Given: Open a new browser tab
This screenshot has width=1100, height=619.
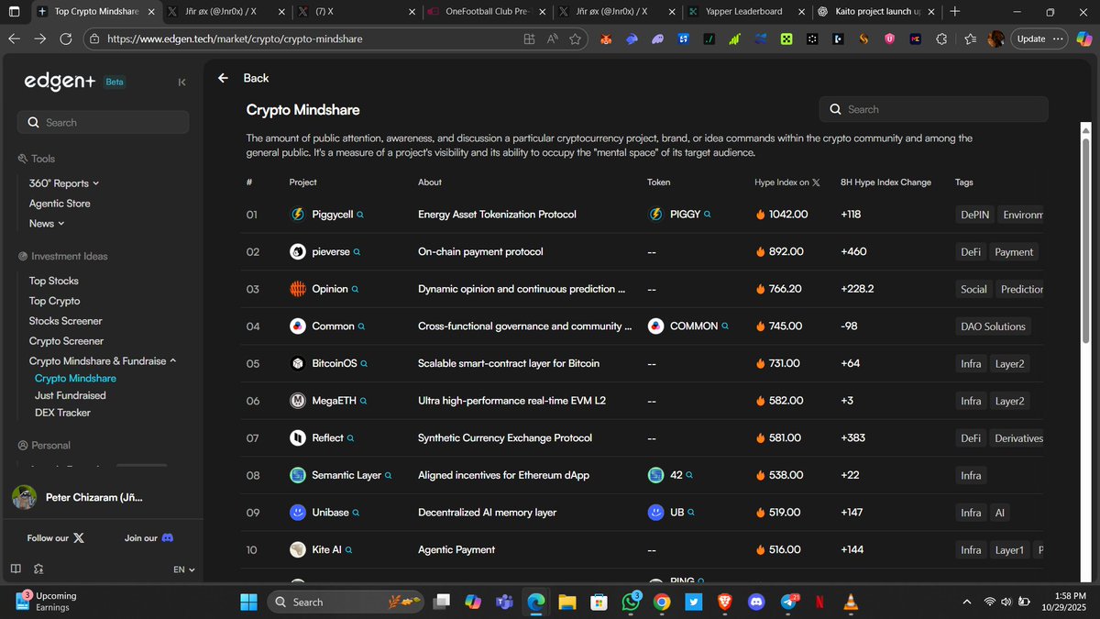Looking at the screenshot, I should 955,11.
